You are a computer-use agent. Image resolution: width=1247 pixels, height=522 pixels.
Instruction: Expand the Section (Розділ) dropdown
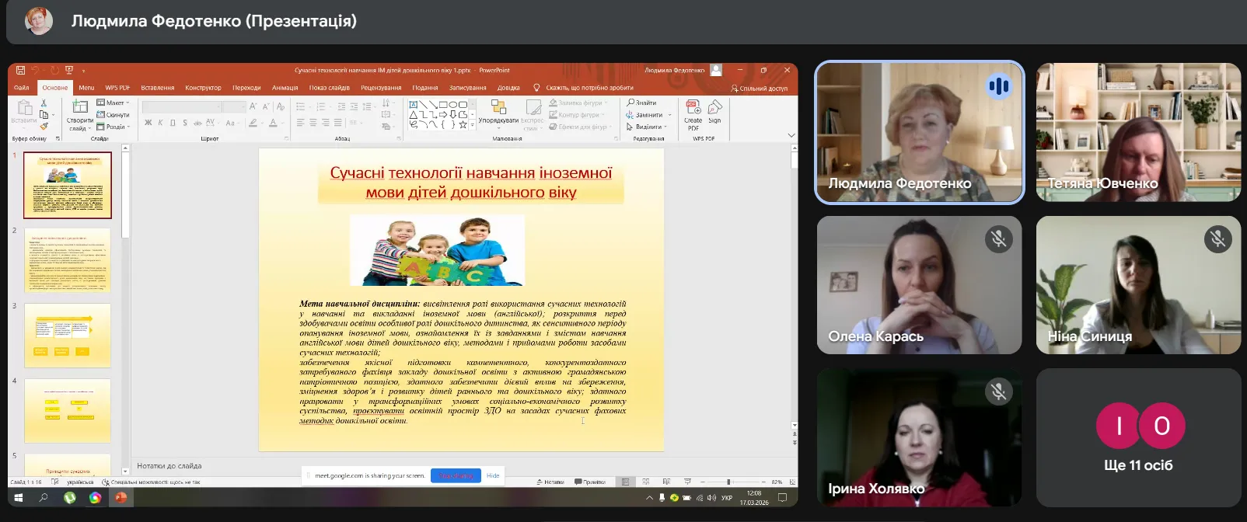click(114, 127)
